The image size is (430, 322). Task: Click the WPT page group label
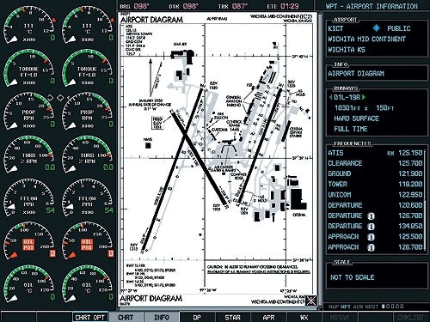(346, 307)
